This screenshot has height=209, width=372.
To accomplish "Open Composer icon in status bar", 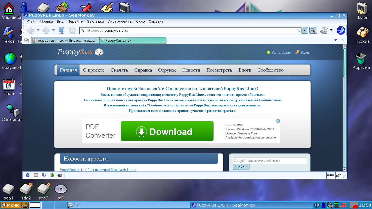I will (44, 175).
